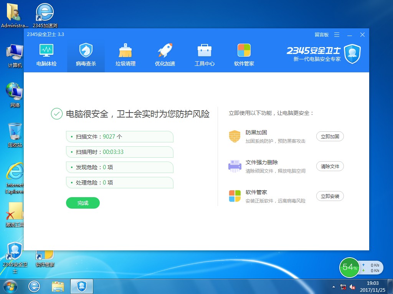The width and height of the screenshot is (393, 294).
Task: Switch to 病毒查杀 virus scan tab
Action: pyautogui.click(x=86, y=55)
